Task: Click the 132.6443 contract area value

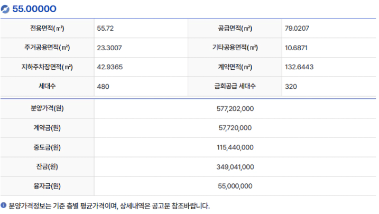Action: tap(299, 67)
